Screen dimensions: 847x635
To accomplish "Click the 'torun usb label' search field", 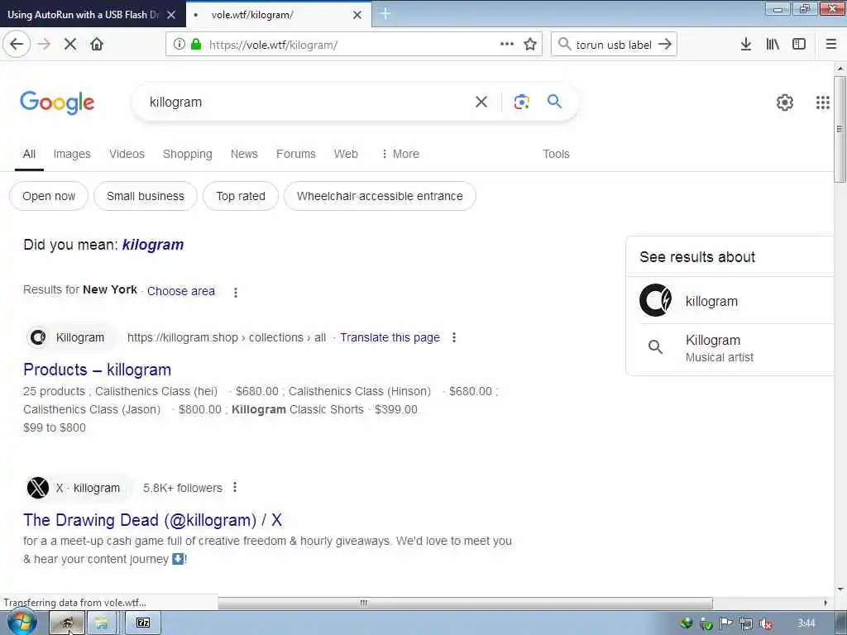I will click(614, 45).
